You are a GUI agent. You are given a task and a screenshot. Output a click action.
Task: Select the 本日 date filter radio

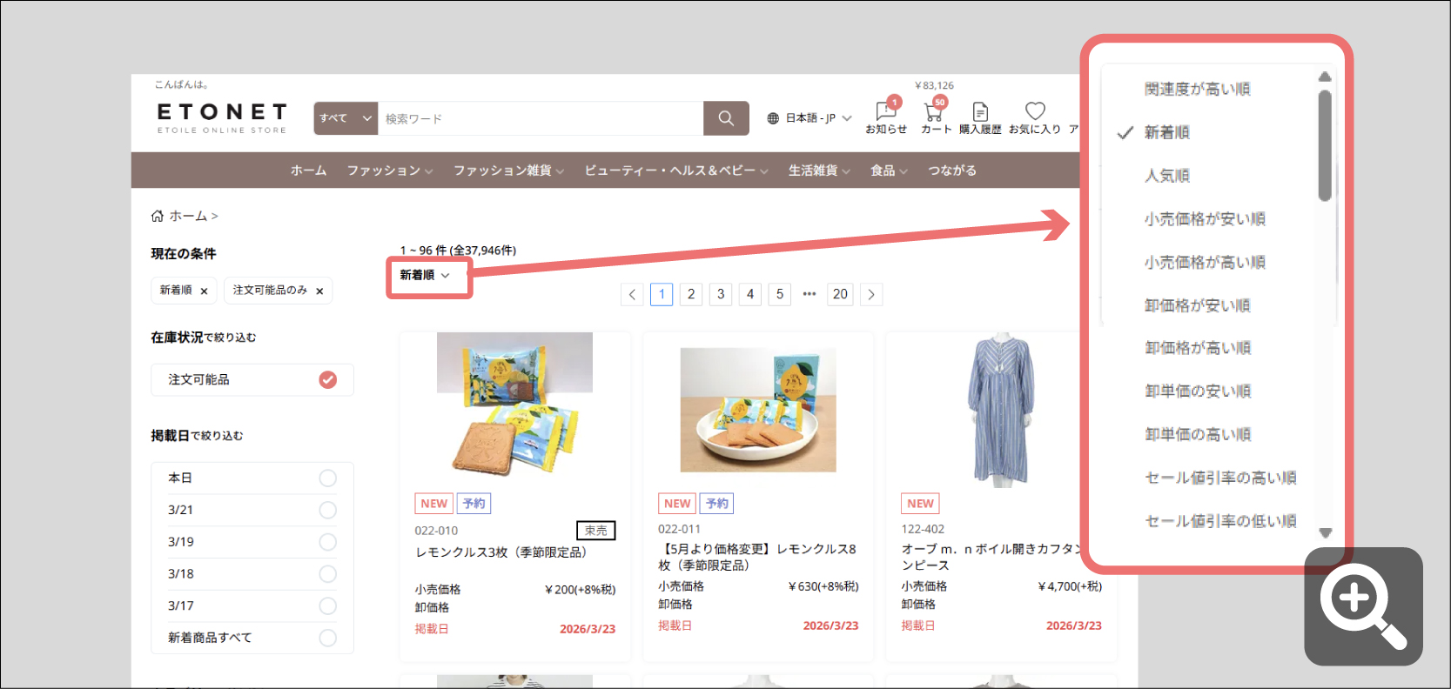point(327,478)
